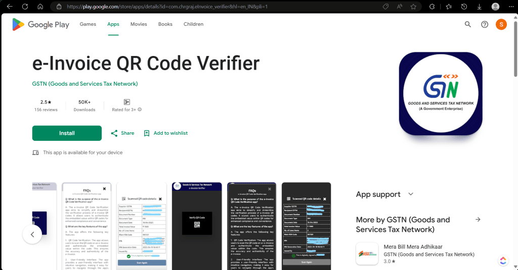Open favorites list icon
The width and height of the screenshot is (518, 270).
(x=449, y=7)
